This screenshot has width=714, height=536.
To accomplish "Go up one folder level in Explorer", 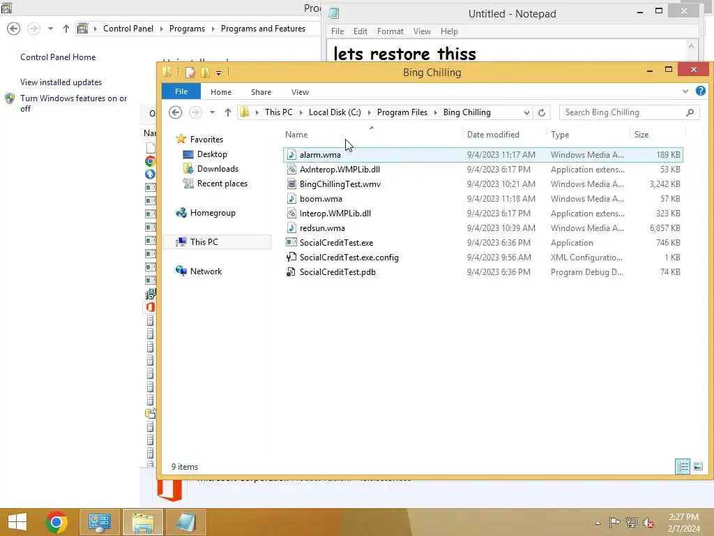I will 228,112.
